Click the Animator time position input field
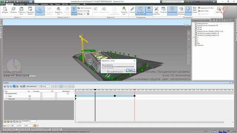 pyautogui.click(x=46, y=86)
